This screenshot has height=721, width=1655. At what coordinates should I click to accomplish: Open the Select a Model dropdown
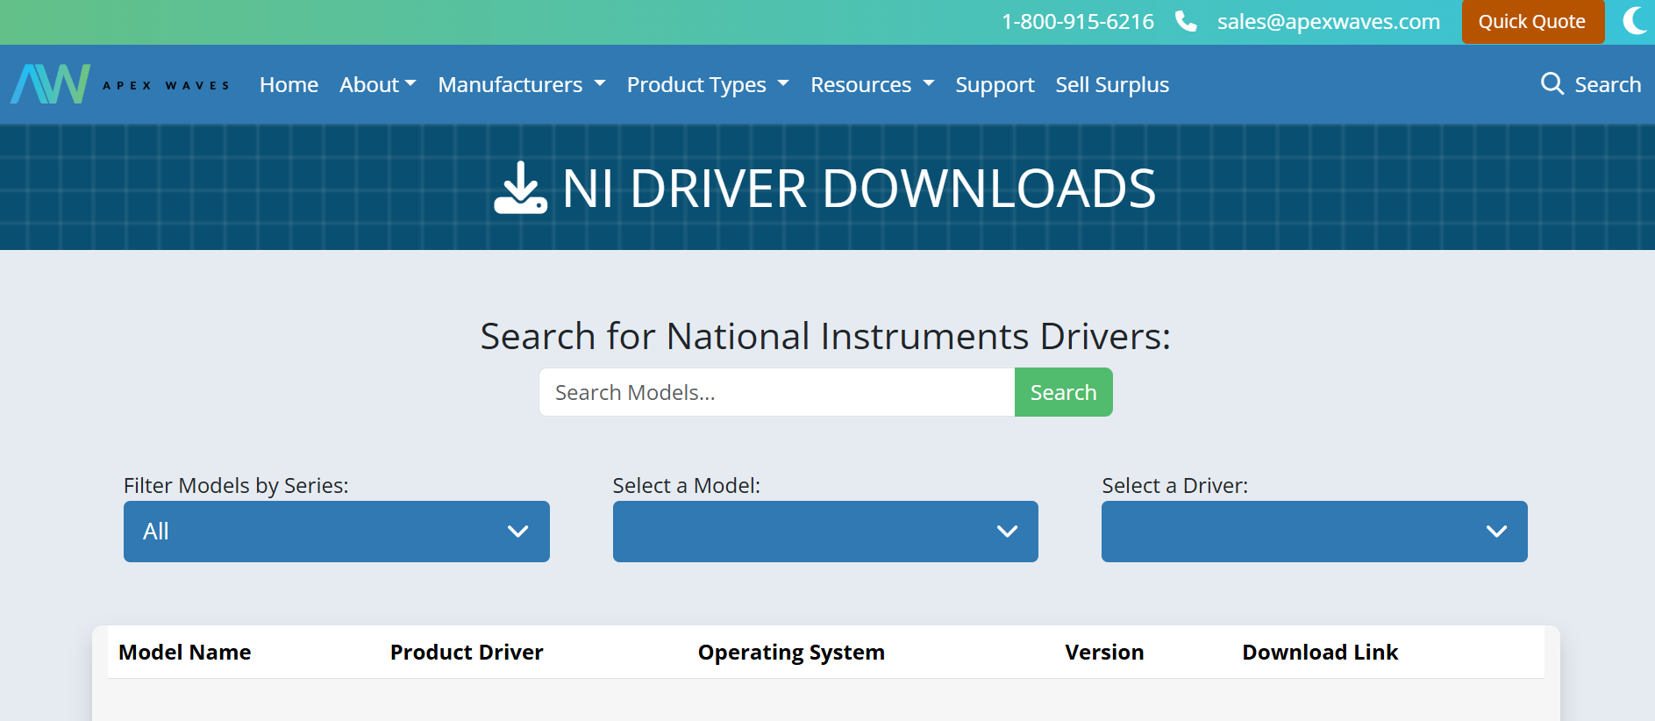coord(825,532)
